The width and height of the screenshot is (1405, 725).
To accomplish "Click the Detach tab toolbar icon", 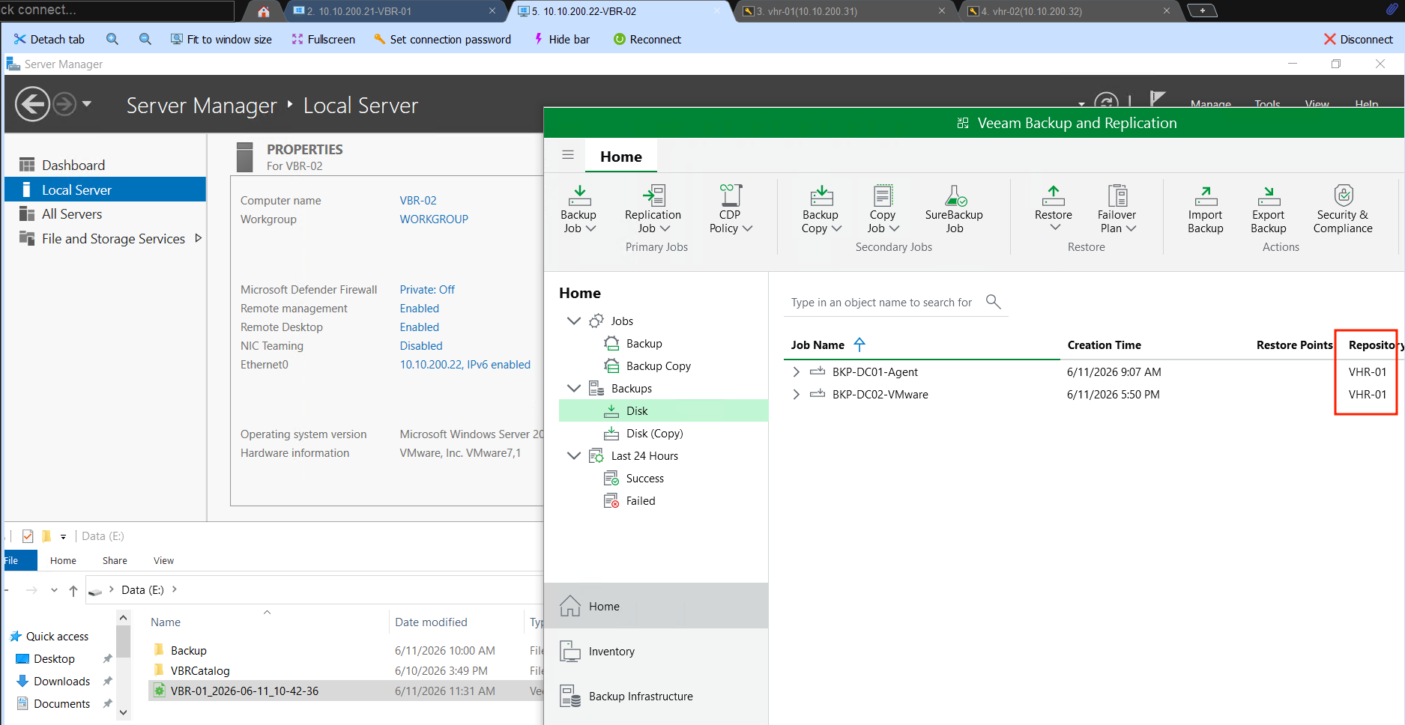I will [19, 39].
